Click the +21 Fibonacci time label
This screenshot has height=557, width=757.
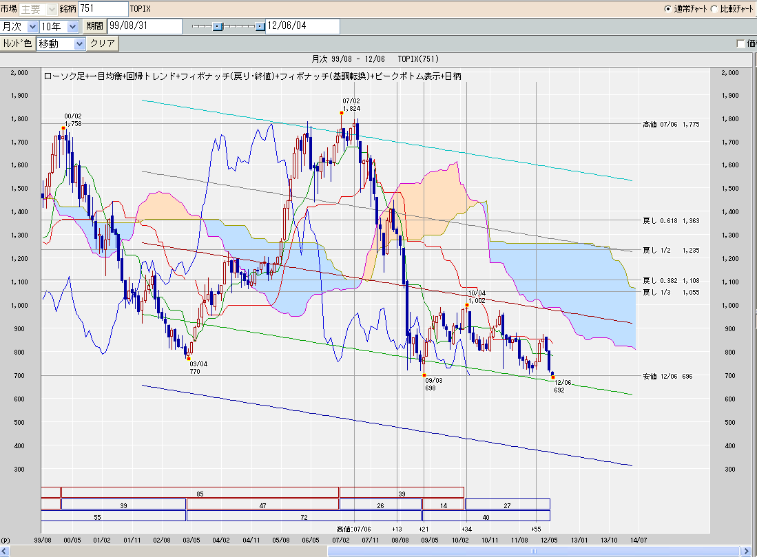pyautogui.click(x=424, y=529)
